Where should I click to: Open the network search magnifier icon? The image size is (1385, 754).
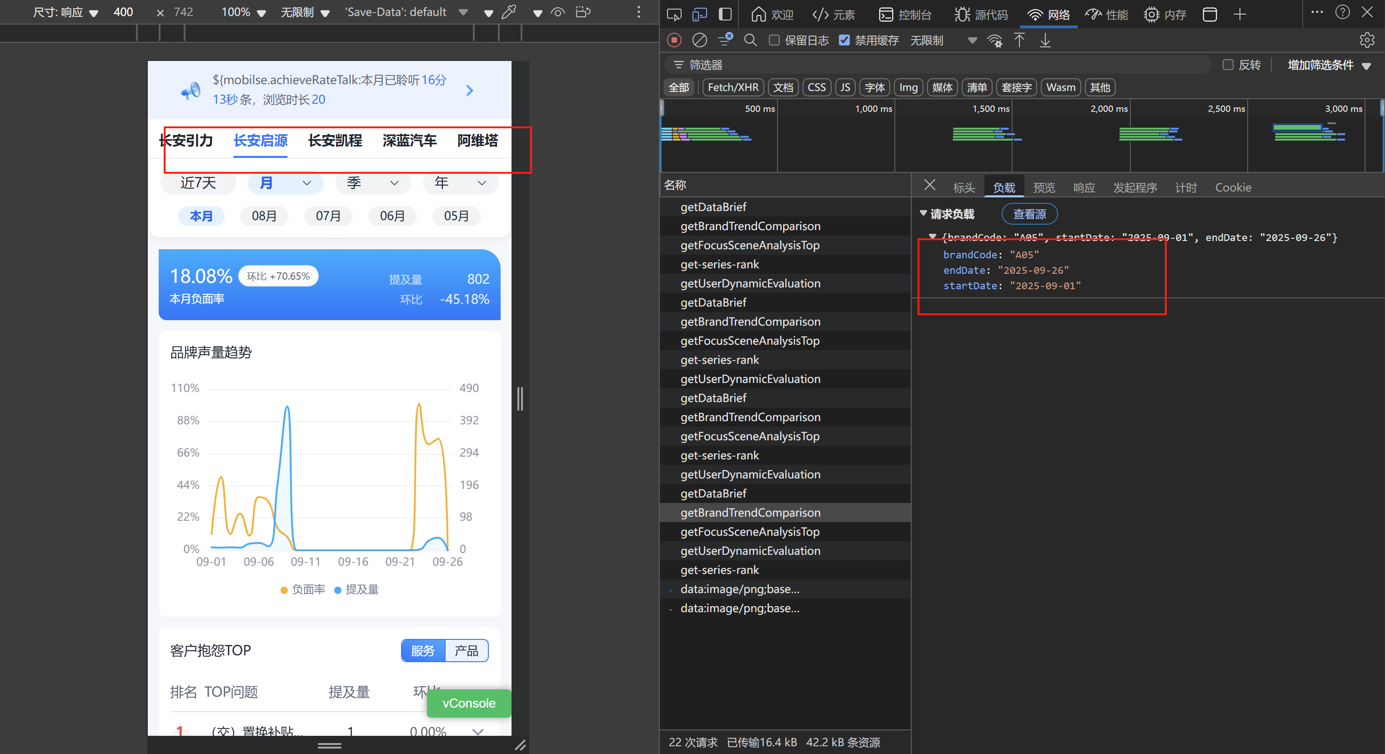(750, 40)
